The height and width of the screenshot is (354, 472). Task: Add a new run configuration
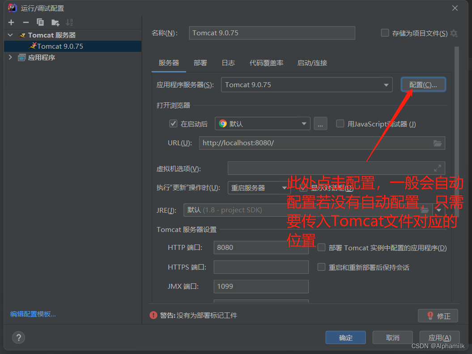coord(11,22)
